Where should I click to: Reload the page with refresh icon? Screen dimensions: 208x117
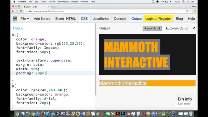[x=21, y=11]
